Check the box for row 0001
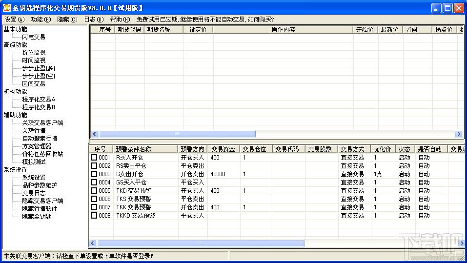The width and height of the screenshot is (467, 263). click(94, 157)
